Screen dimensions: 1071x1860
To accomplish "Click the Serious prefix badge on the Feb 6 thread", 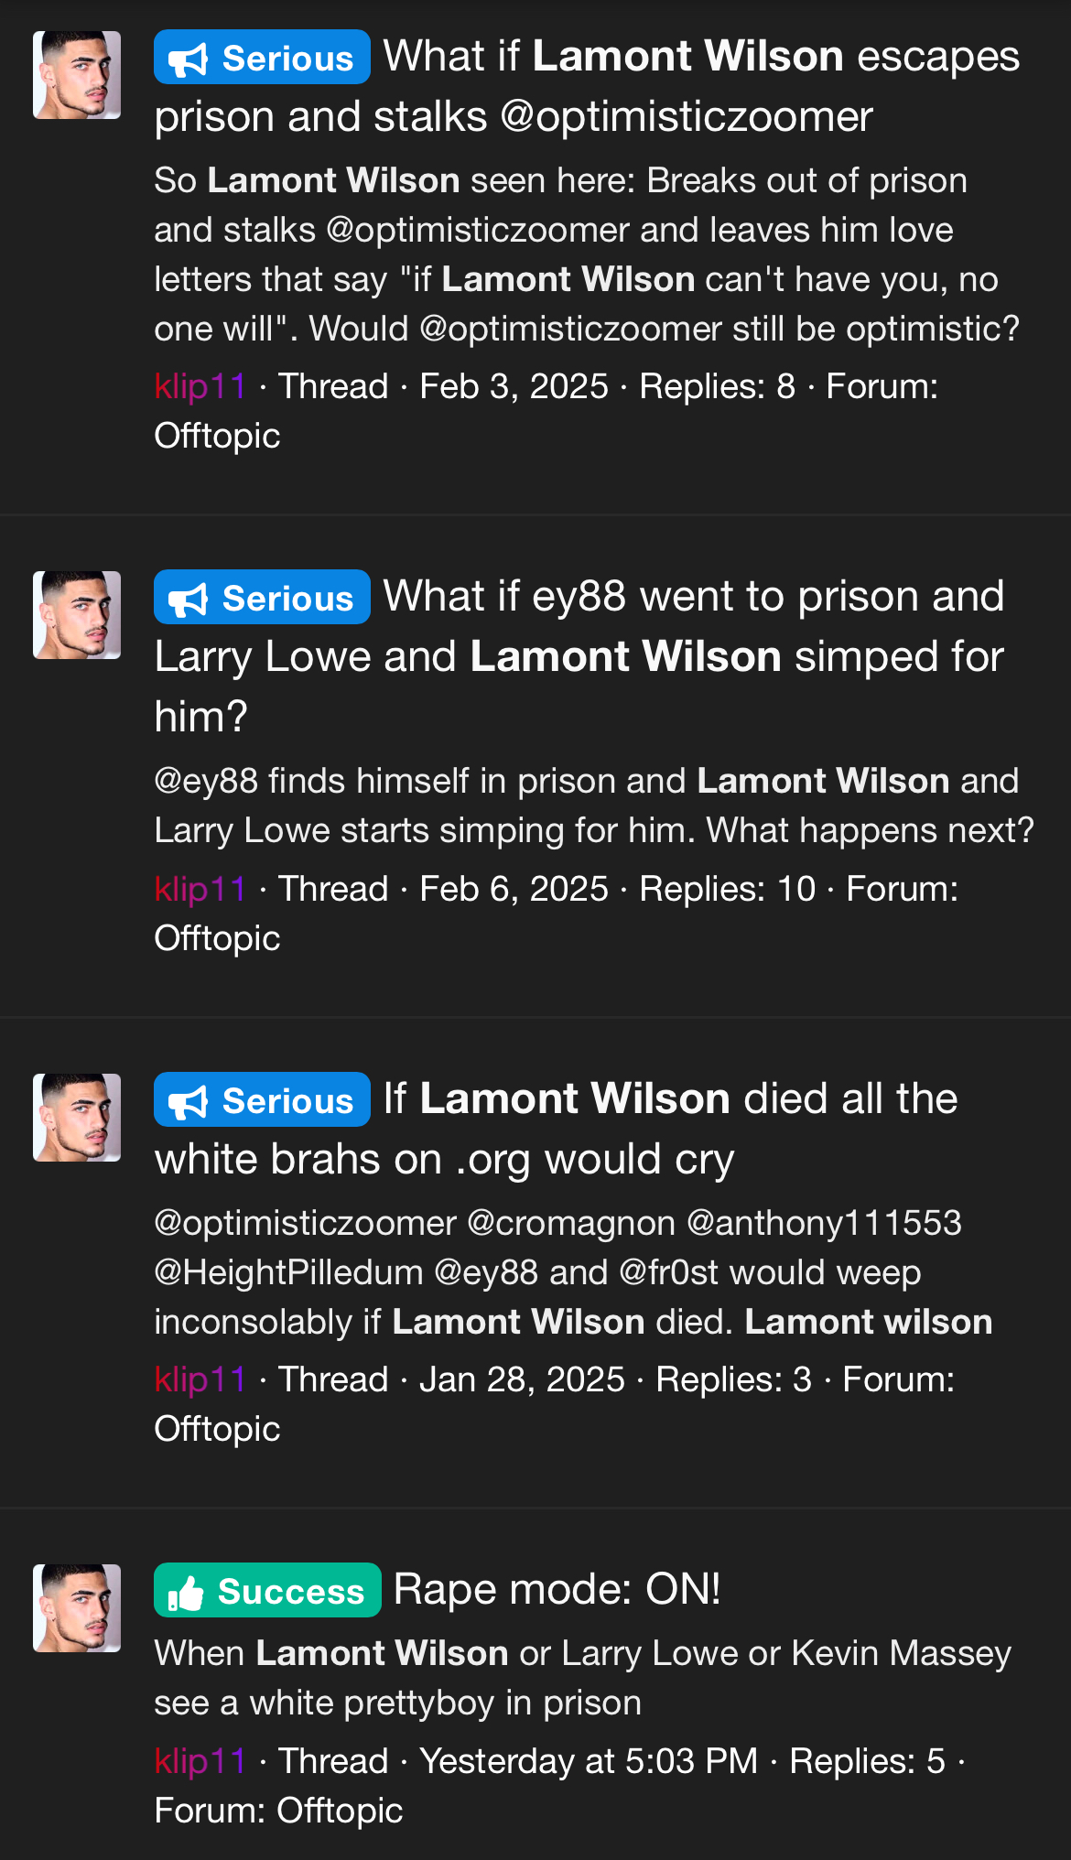I will coord(262,598).
